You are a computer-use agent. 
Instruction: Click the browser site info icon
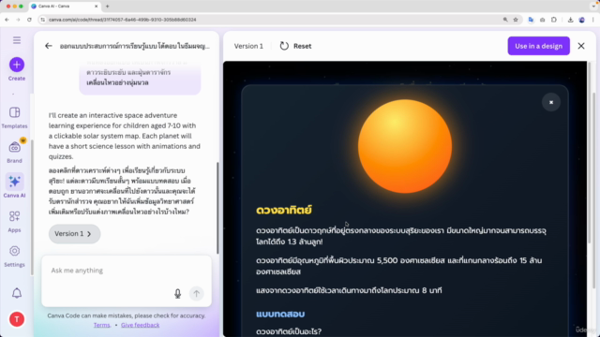point(42,20)
